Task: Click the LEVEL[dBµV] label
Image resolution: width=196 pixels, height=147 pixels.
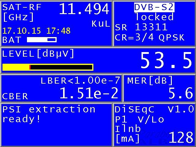Action: pyautogui.click(x=38, y=54)
